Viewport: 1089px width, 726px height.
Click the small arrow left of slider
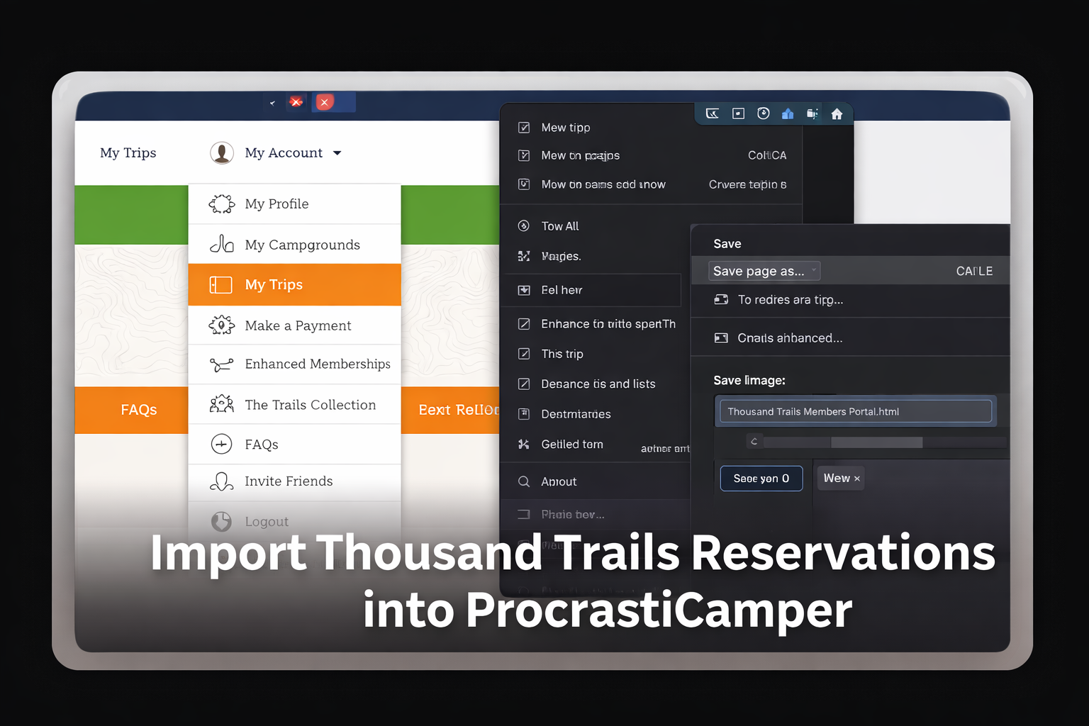coord(754,442)
